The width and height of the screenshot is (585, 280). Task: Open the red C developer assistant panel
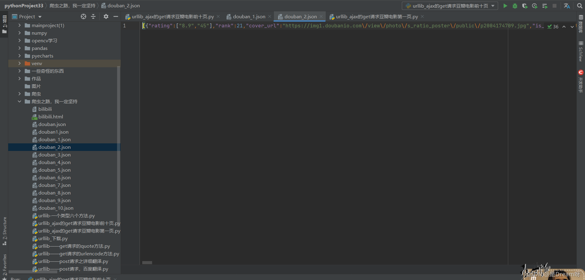click(x=581, y=81)
